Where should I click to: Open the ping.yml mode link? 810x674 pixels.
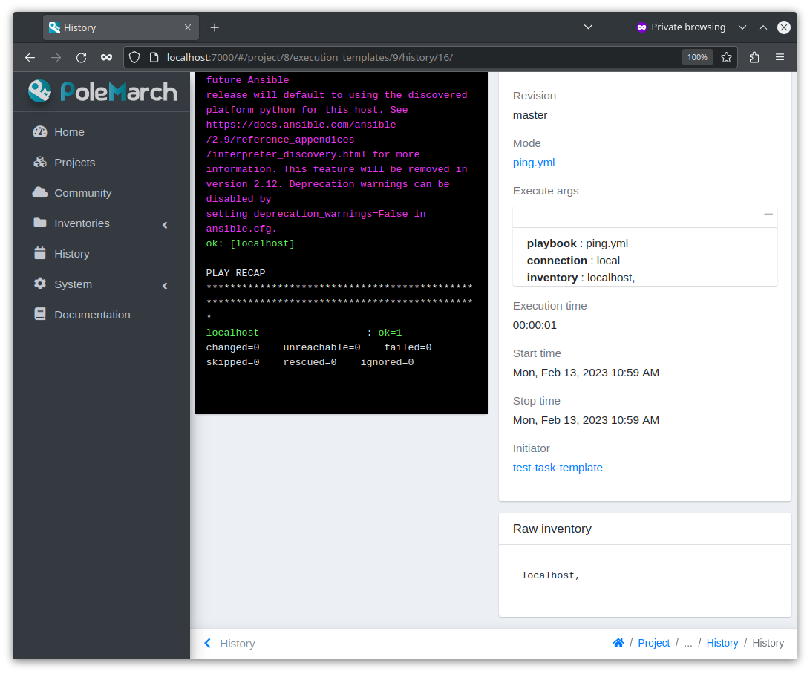point(534,163)
